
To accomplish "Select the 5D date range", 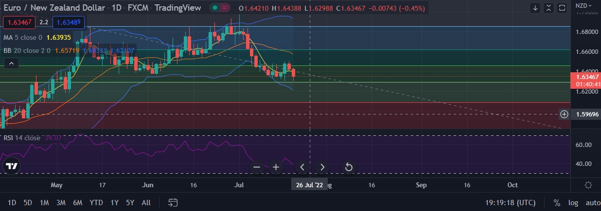I will (28, 202).
